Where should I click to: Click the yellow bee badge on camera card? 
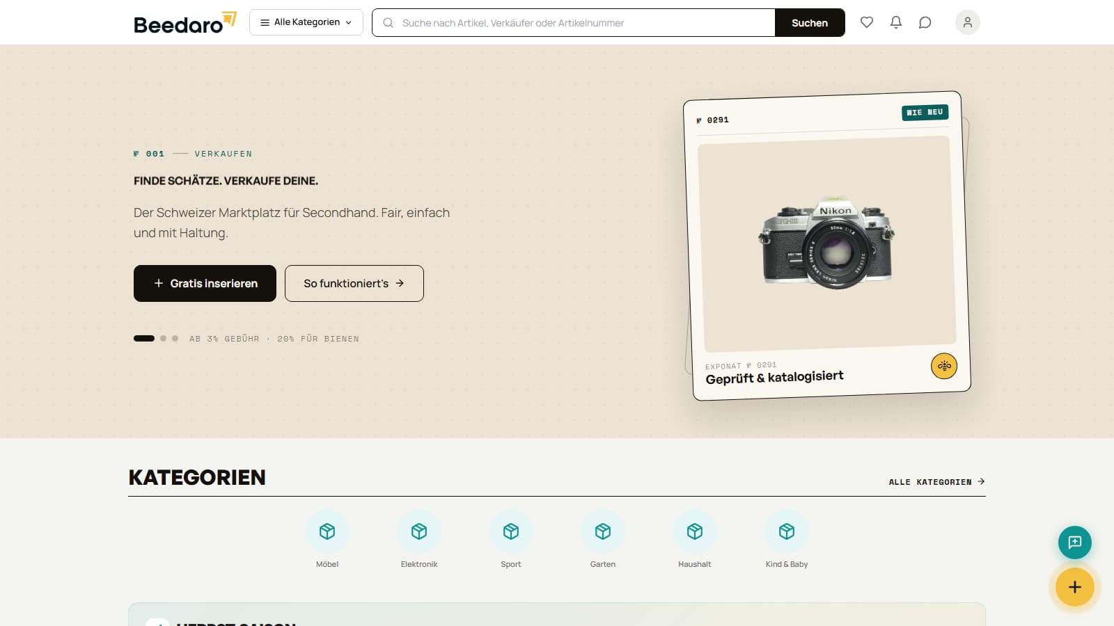[x=944, y=366]
